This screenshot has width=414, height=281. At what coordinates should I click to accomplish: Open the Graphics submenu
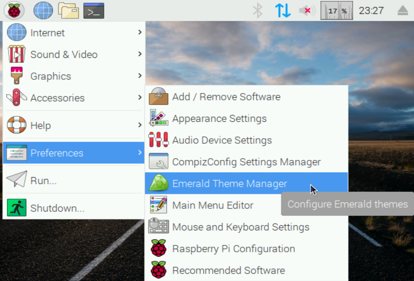coord(74,75)
